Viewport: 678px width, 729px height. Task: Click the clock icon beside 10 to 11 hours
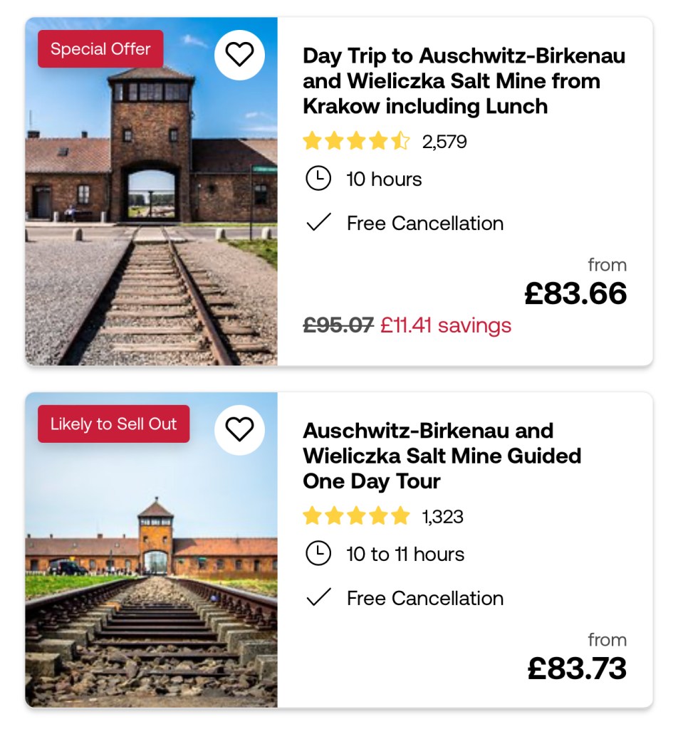318,553
